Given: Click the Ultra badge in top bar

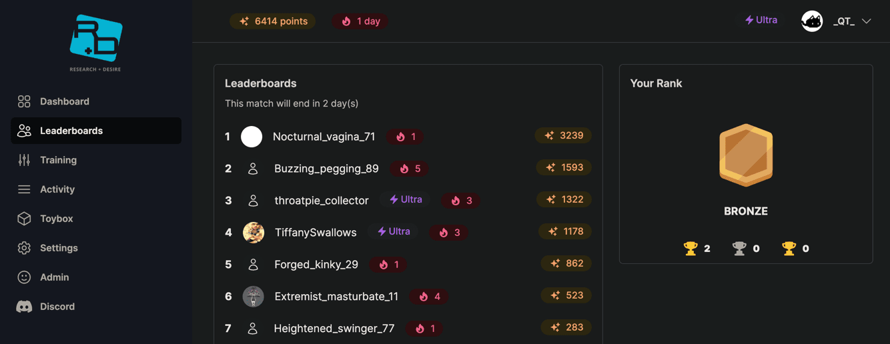Looking at the screenshot, I should 761,20.
